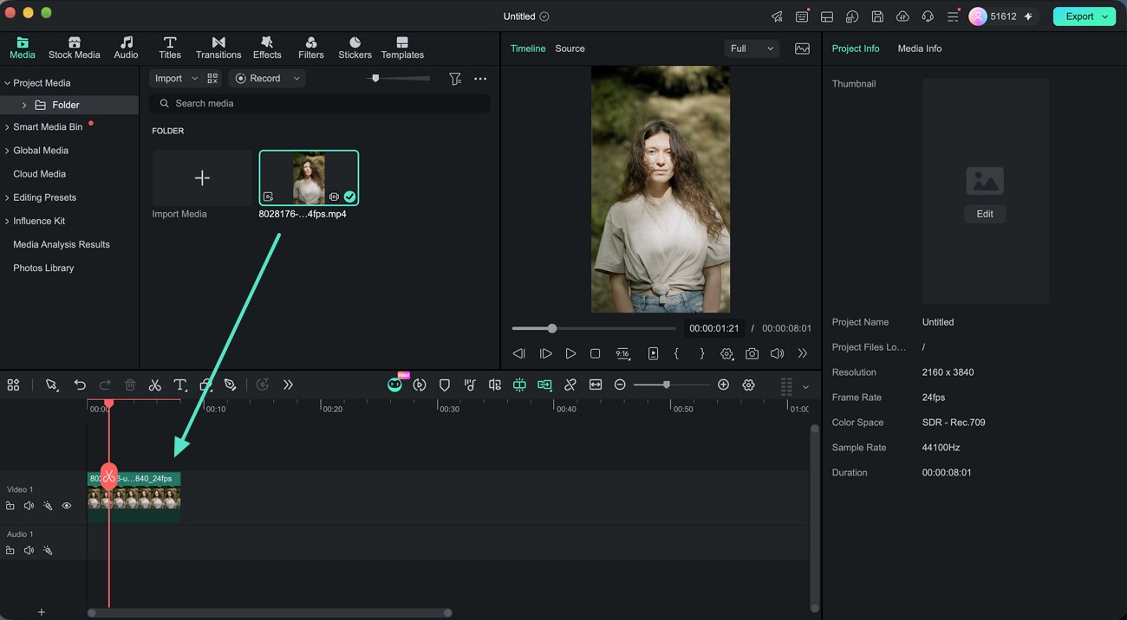
Task: Open the account credits 51612 button
Action: click(1002, 16)
